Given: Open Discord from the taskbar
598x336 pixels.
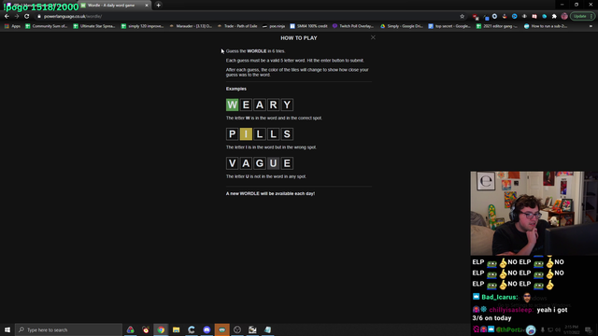Looking at the screenshot, I should [x=206, y=329].
